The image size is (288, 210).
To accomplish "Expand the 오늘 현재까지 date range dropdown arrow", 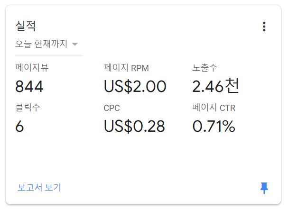I will 75,44.
